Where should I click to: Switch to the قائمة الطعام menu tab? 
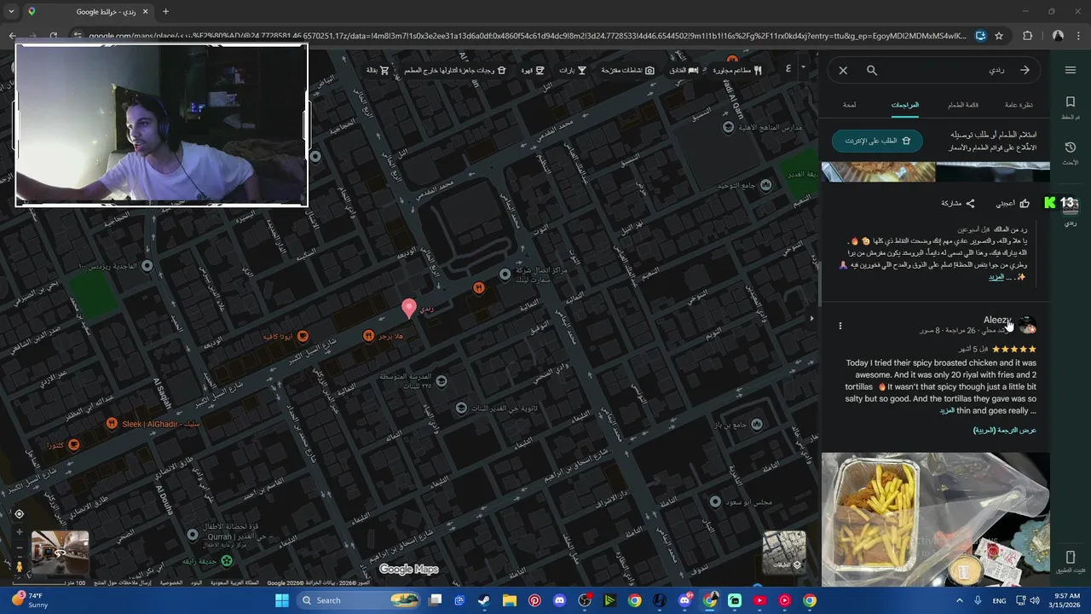pos(963,105)
